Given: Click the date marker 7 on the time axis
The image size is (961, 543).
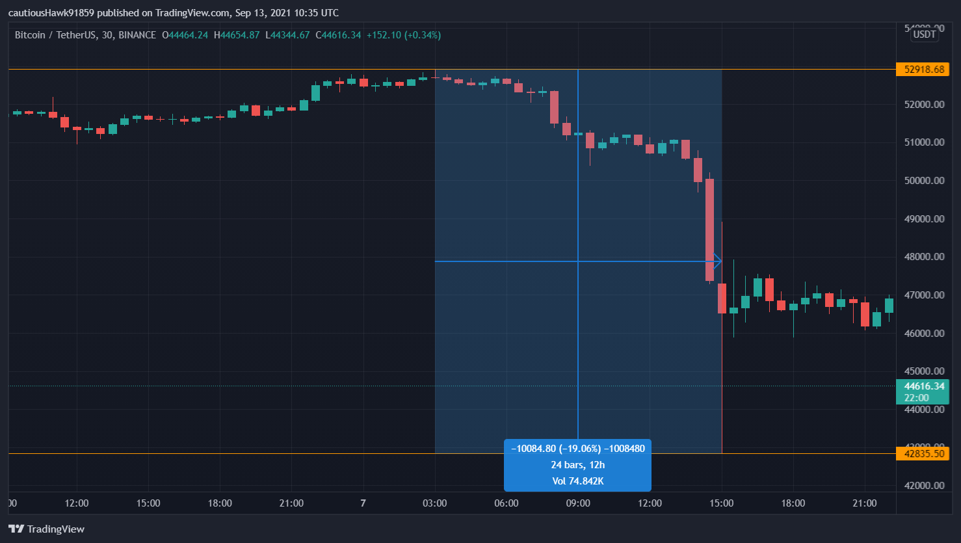Looking at the screenshot, I should click(362, 503).
